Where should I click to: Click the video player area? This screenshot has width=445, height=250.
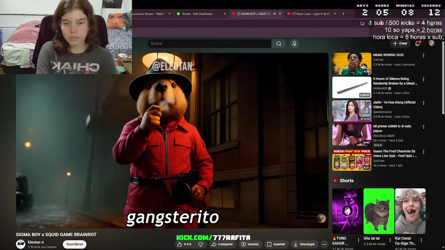(172, 141)
